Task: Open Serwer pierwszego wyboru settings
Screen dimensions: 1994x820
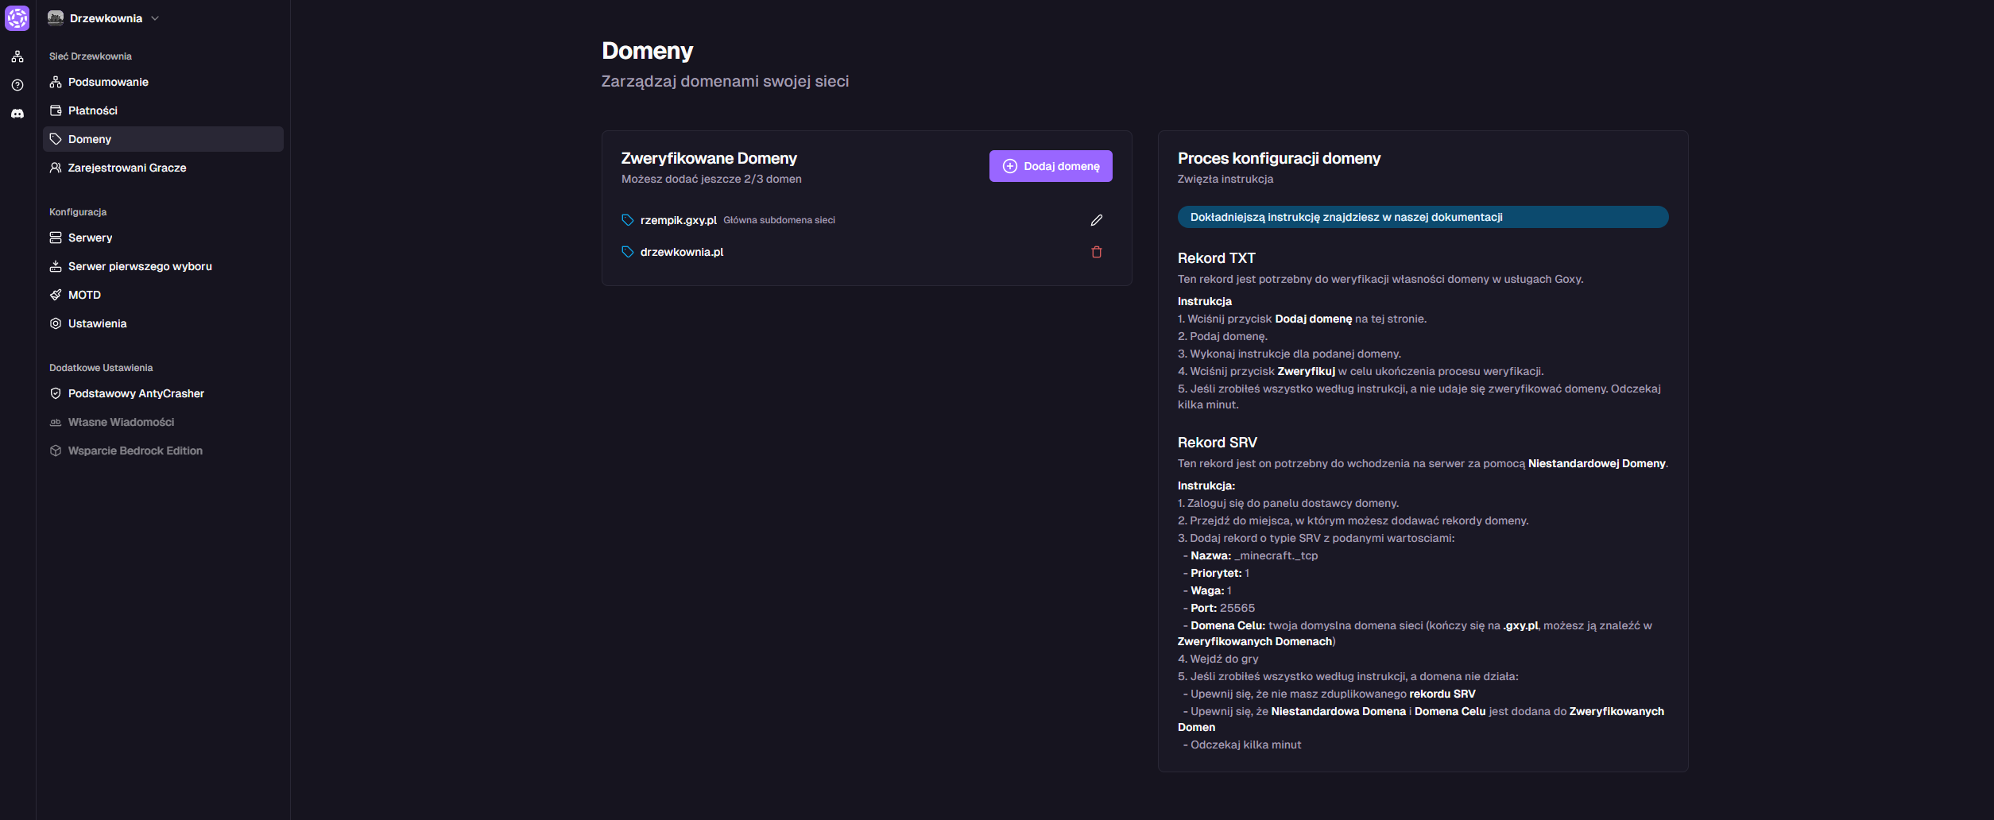Action: click(x=140, y=266)
